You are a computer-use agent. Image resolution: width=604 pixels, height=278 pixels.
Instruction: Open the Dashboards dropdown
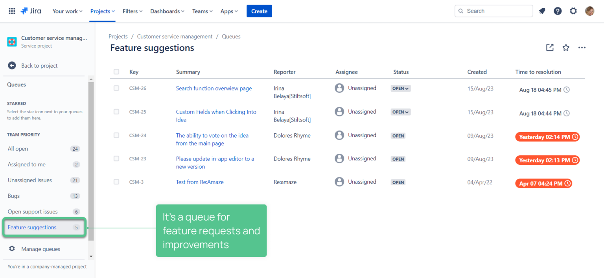[x=167, y=11]
